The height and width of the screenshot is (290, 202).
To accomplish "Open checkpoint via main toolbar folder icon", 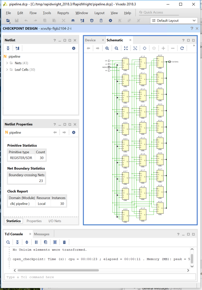I will tap(8, 21).
